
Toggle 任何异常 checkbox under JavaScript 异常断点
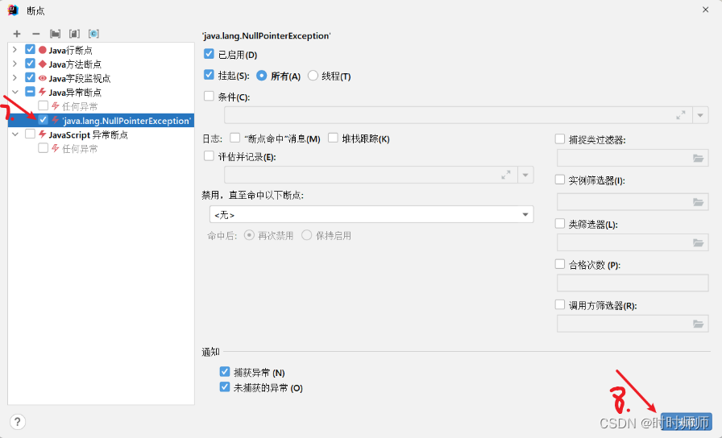point(43,148)
